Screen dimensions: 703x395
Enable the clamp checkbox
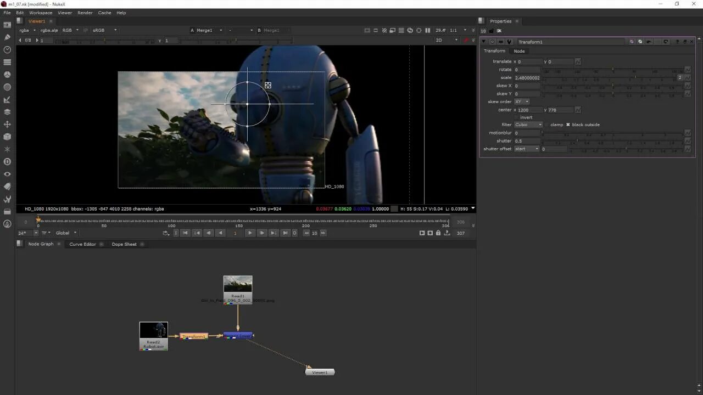[x=547, y=125]
